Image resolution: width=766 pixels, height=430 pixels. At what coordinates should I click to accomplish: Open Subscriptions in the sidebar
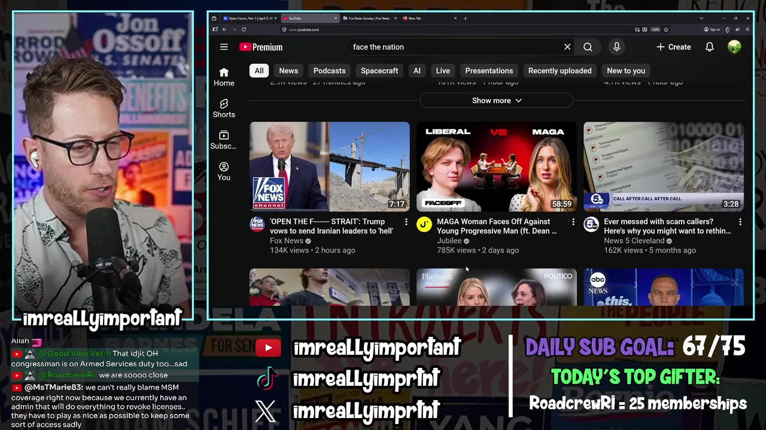(224, 140)
